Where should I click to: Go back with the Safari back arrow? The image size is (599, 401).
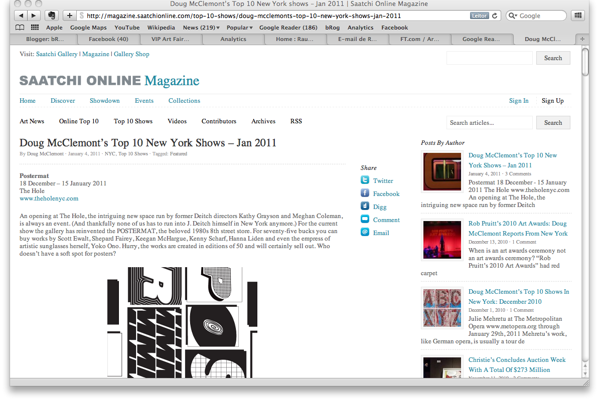(x=21, y=16)
